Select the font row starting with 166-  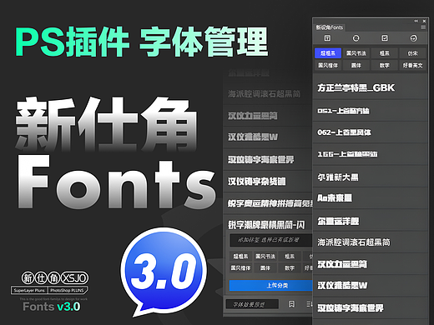[370, 154]
